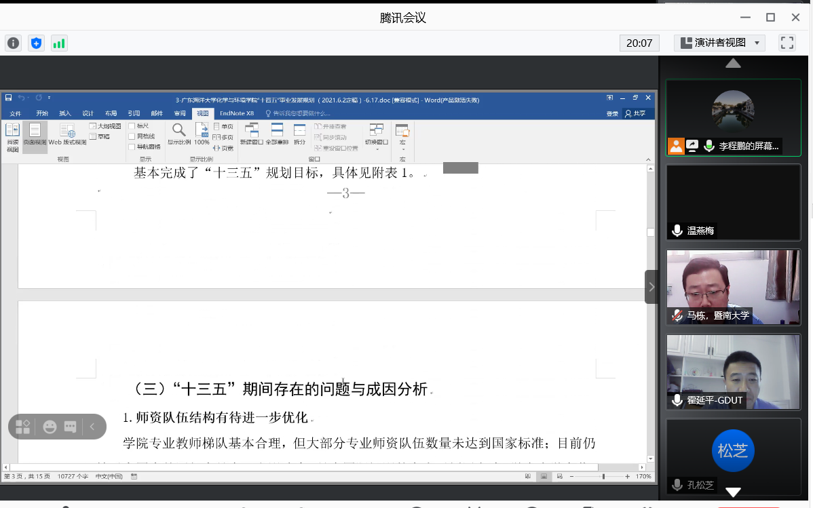
Task: Check the Navigation Pane (导航窗格) box
Action: (x=132, y=146)
